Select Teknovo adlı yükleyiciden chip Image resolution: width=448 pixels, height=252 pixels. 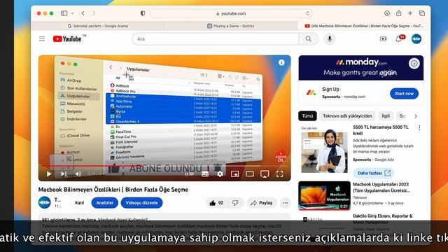pos(347,116)
